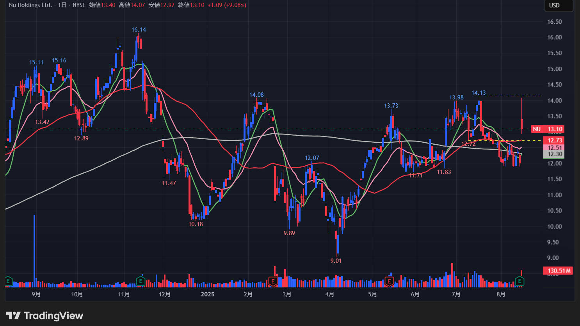Select the red 12.73 moving average label

(x=555, y=140)
